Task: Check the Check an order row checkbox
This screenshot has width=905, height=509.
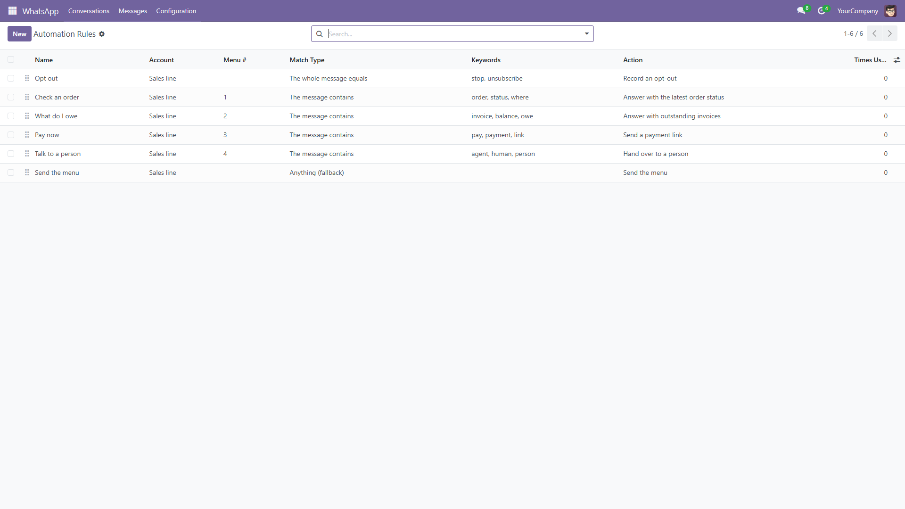Action: click(x=11, y=97)
